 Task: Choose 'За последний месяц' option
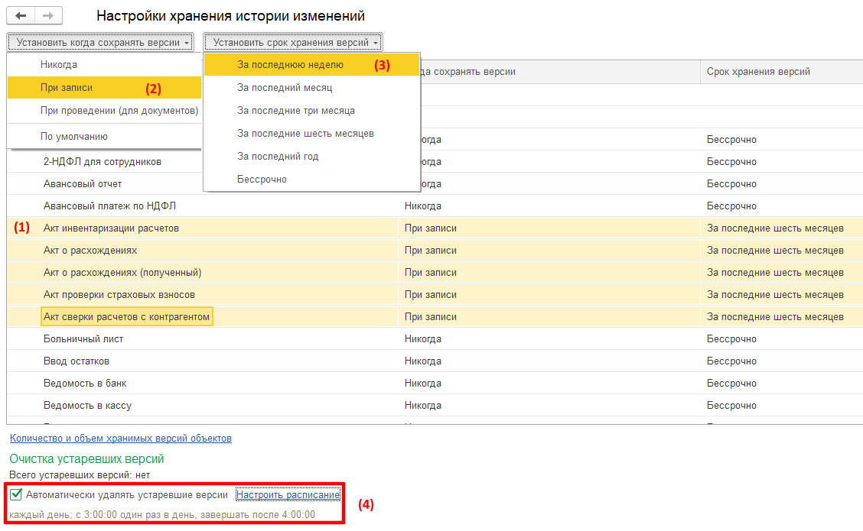coord(285,88)
